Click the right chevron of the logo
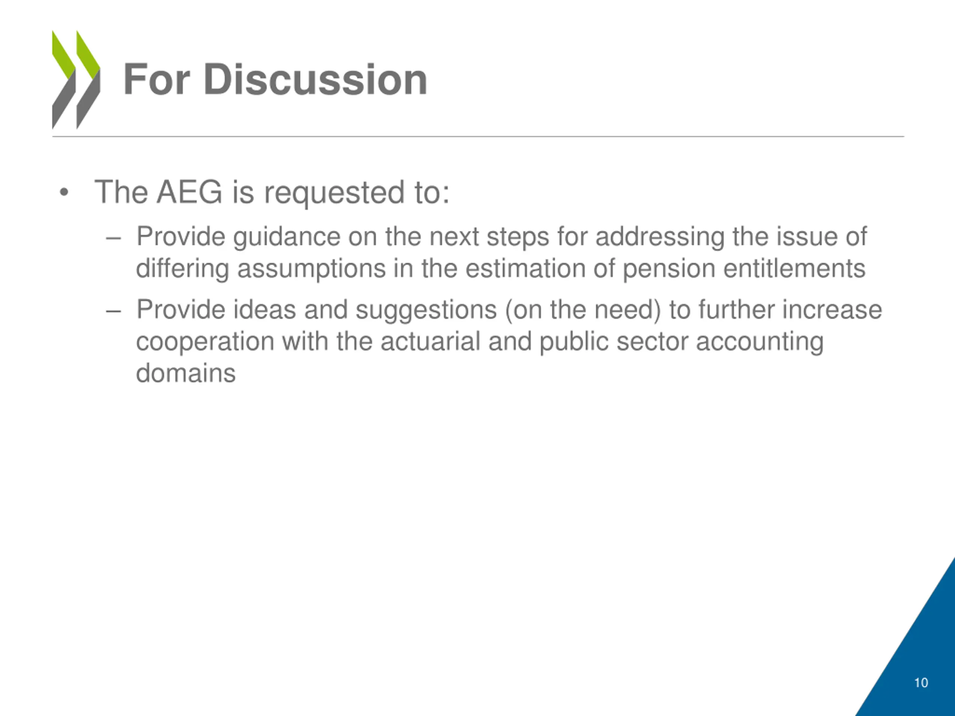 click(x=88, y=80)
